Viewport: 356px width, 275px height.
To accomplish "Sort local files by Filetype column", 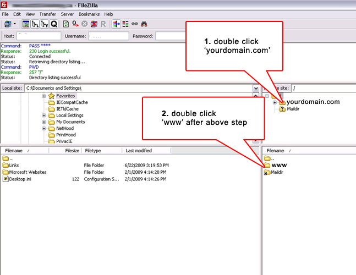I will pos(102,151).
